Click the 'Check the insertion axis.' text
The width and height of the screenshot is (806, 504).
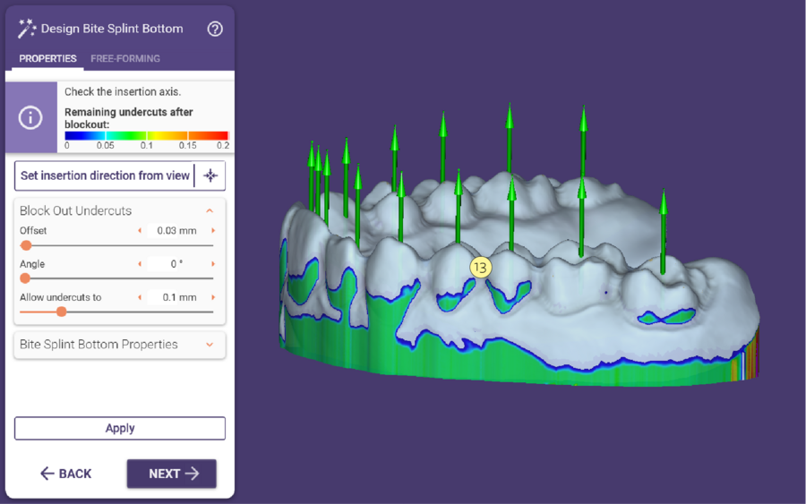(x=123, y=92)
